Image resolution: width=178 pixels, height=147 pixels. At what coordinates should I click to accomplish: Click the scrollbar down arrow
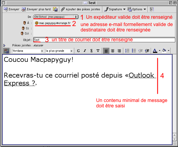[174, 139]
